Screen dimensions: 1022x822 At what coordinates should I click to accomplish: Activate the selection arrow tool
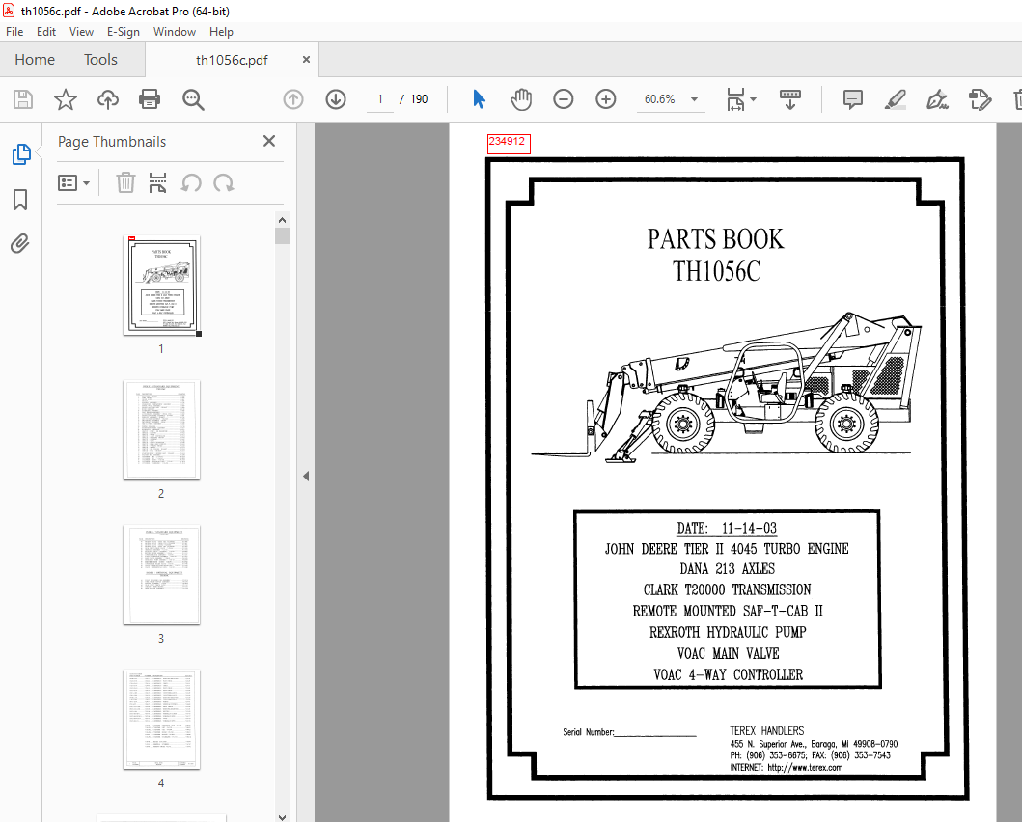[x=479, y=99]
